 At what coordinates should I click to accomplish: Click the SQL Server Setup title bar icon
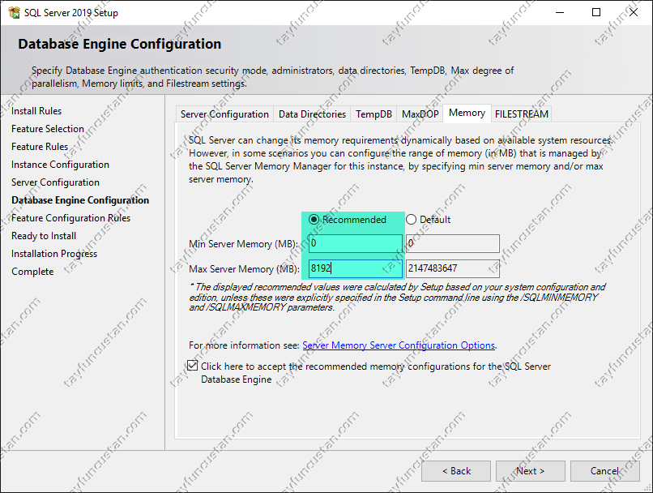(14, 12)
